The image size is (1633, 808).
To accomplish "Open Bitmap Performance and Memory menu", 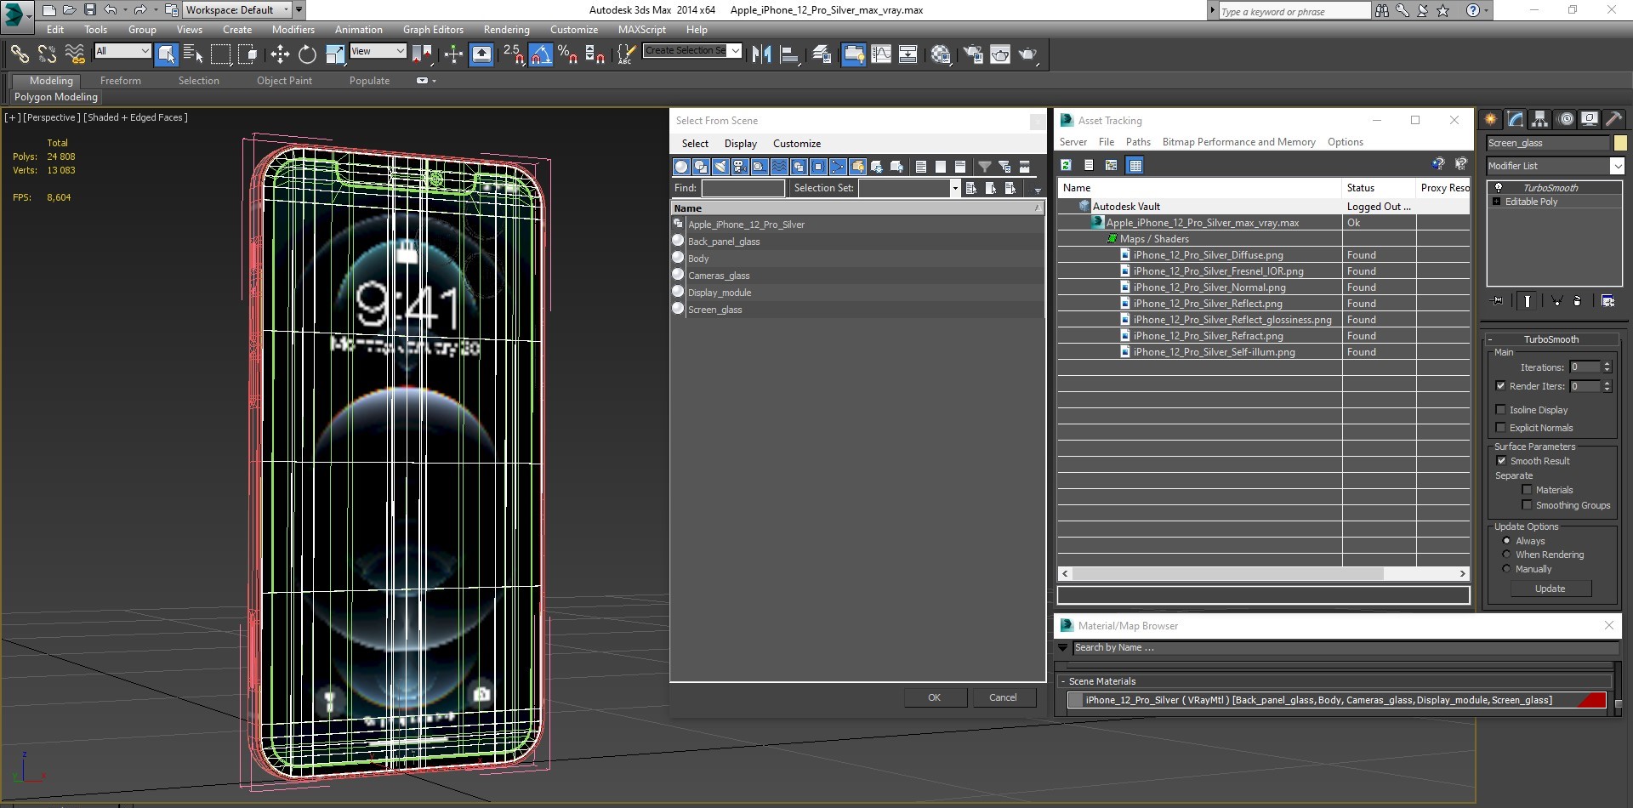I will pyautogui.click(x=1238, y=142).
